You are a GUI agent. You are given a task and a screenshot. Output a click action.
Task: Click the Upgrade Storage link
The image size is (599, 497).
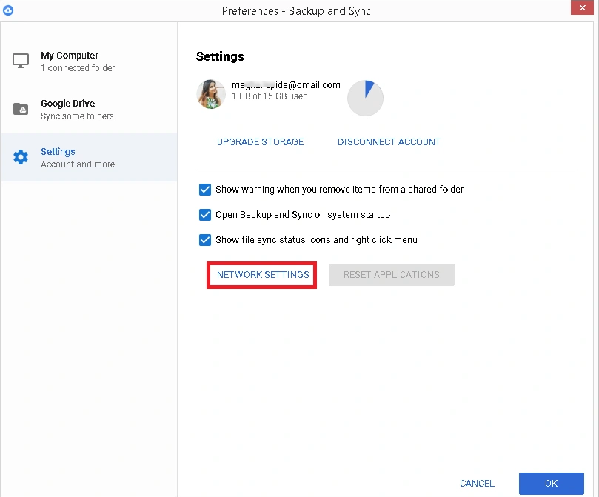click(x=260, y=141)
